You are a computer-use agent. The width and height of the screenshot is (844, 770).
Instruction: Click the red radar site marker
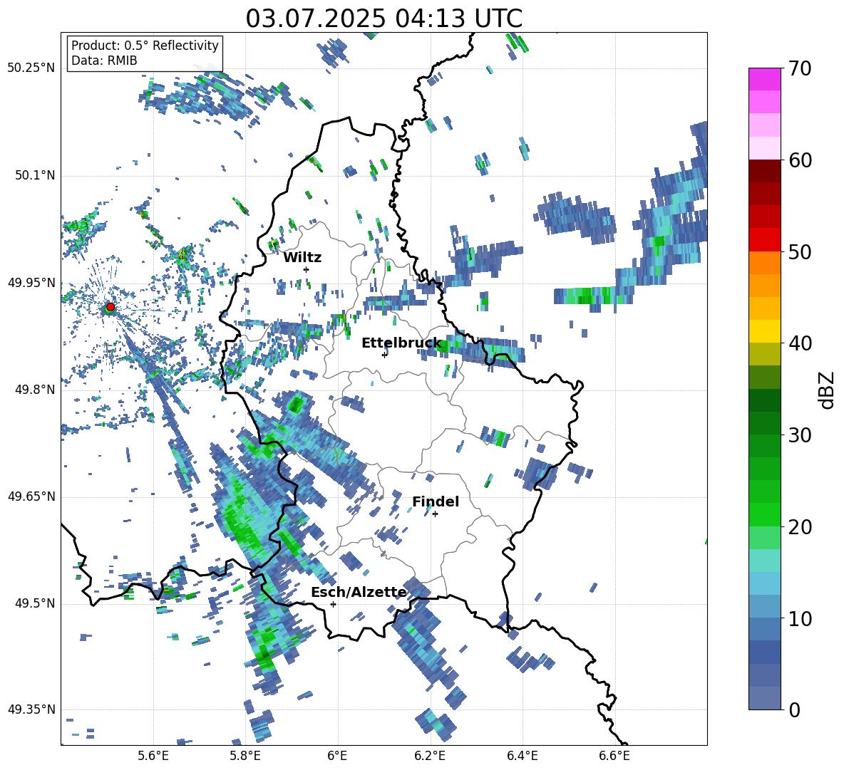point(110,307)
